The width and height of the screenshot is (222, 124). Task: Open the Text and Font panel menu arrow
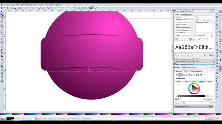click(x=213, y=64)
